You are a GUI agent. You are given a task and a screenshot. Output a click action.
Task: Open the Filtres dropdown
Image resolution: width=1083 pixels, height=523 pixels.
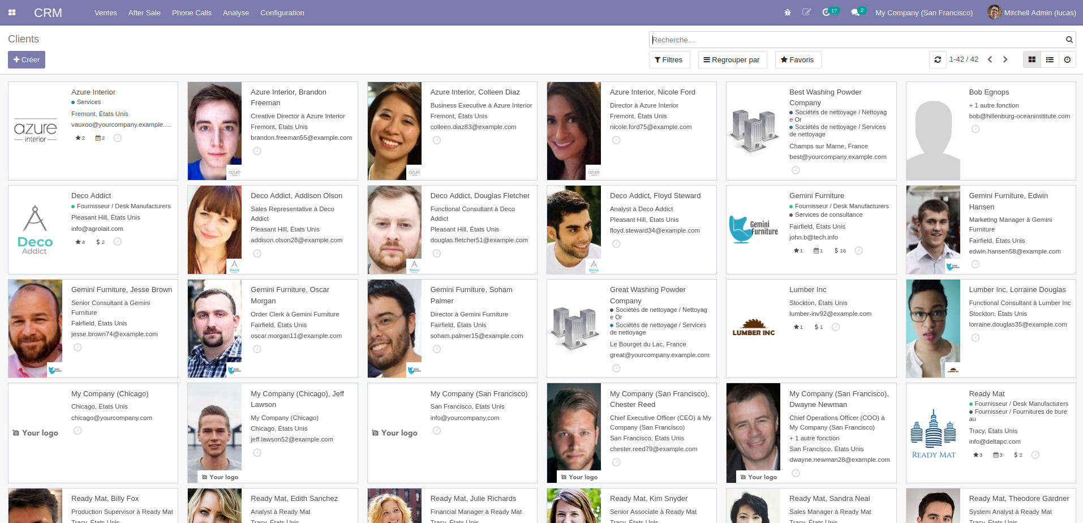click(669, 59)
